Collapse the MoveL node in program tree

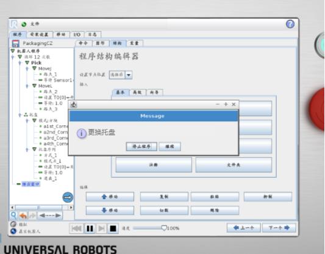pos(34,86)
